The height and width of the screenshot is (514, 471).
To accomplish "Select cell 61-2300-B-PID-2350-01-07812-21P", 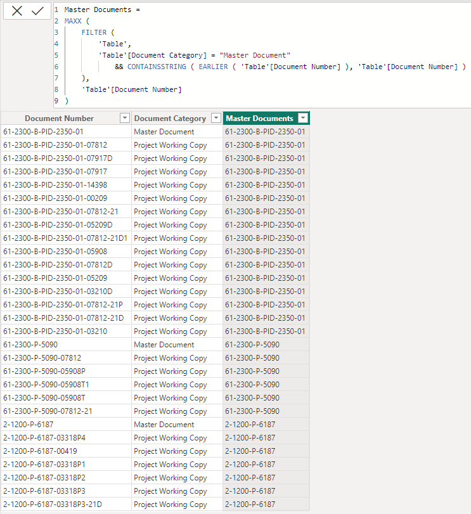I will coord(66,304).
